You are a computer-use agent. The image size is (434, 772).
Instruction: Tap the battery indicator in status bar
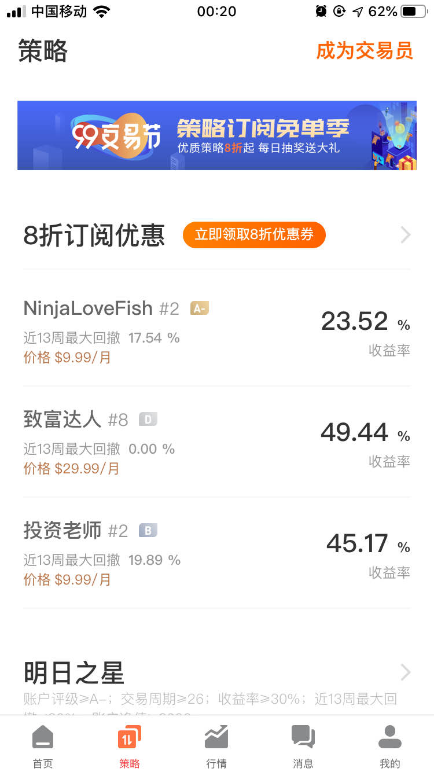(x=414, y=12)
